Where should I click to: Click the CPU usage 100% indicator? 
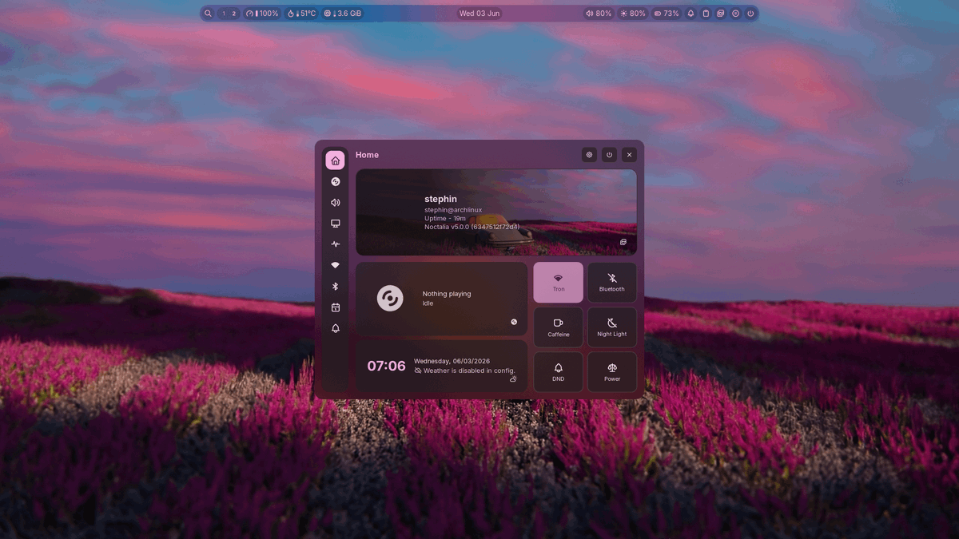click(262, 14)
